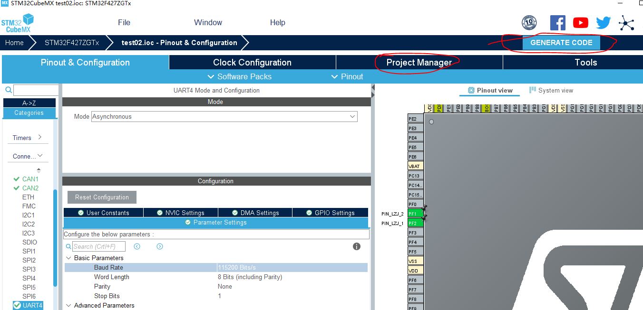Sort peripherals with A->Z button
The height and width of the screenshot is (310, 643).
click(29, 103)
